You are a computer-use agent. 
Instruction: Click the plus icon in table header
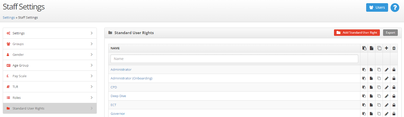click(386, 48)
